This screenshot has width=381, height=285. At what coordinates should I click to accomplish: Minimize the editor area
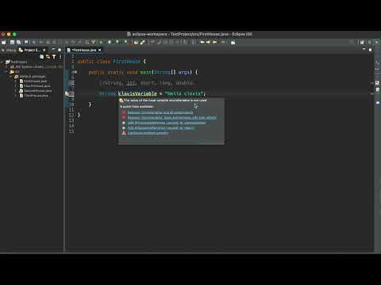364,49
